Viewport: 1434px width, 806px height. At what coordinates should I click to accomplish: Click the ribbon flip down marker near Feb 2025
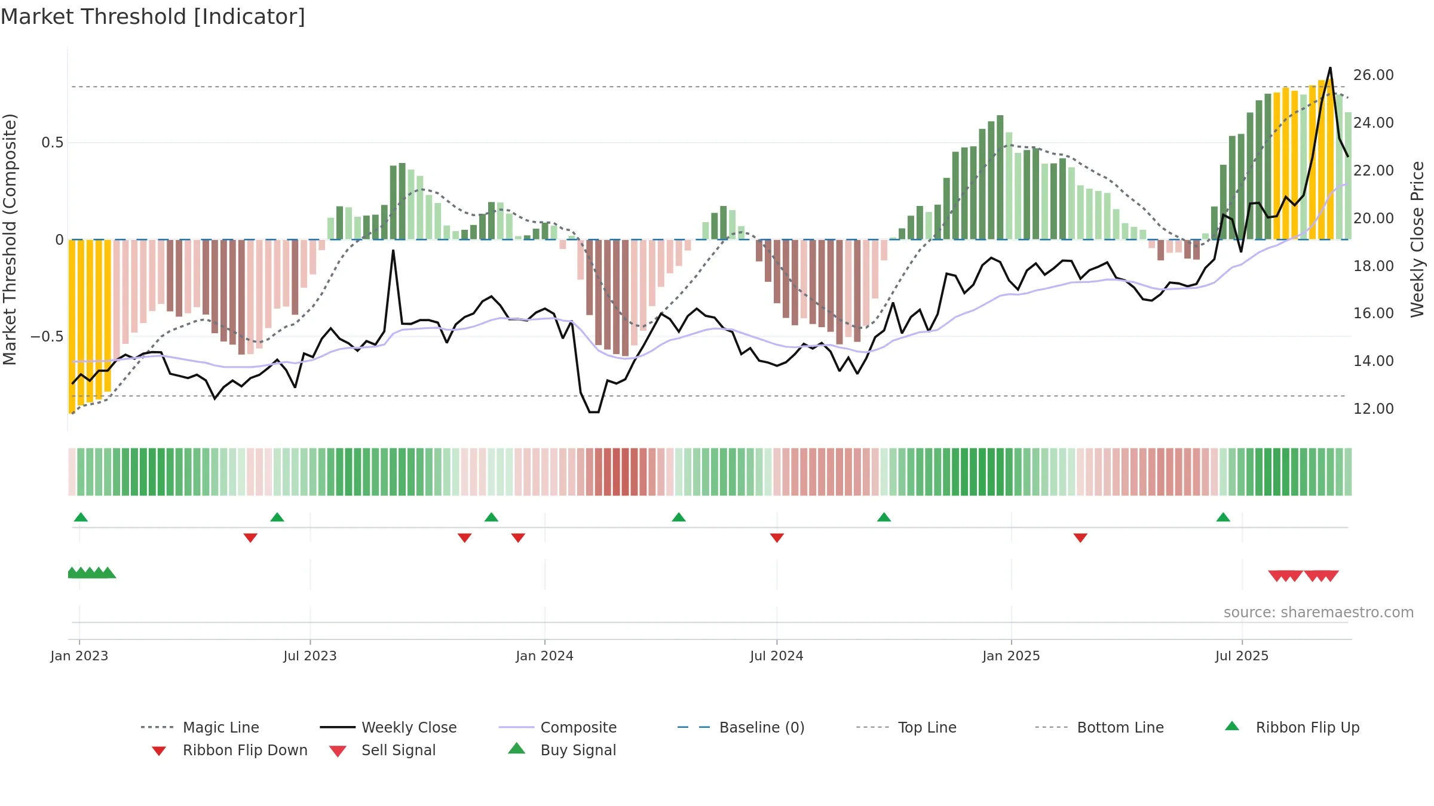[1080, 538]
